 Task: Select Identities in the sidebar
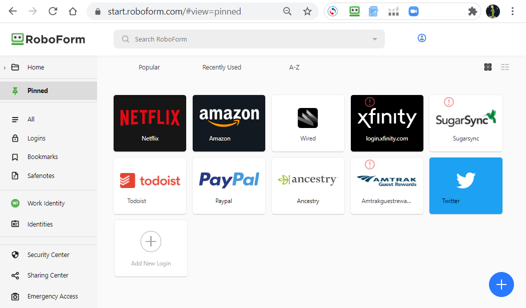41,224
